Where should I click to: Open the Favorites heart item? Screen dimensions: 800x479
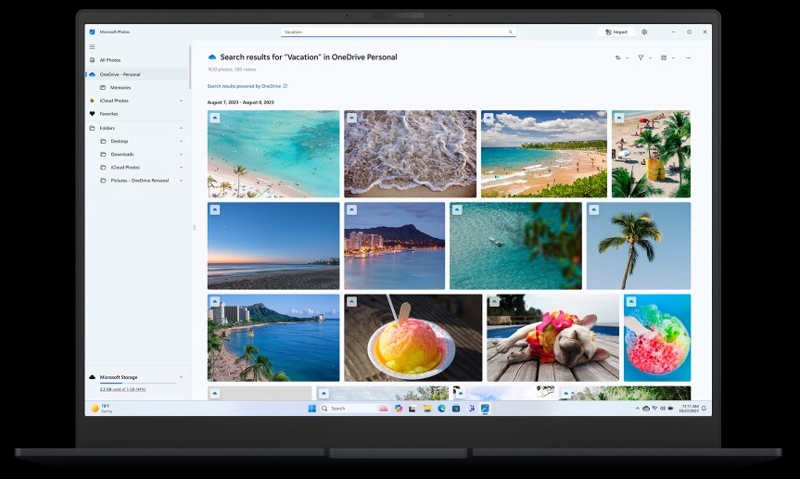(x=109, y=113)
